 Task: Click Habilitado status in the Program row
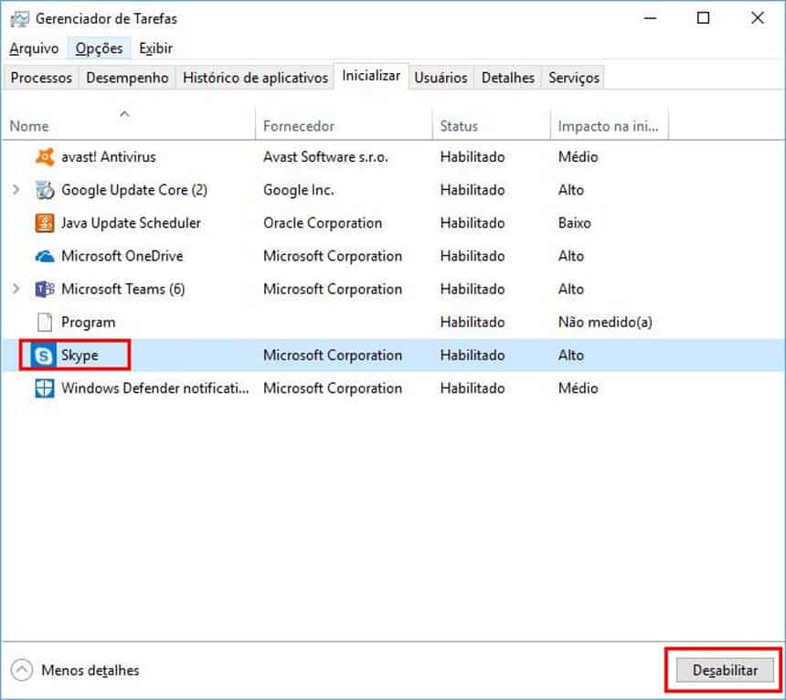click(x=473, y=323)
